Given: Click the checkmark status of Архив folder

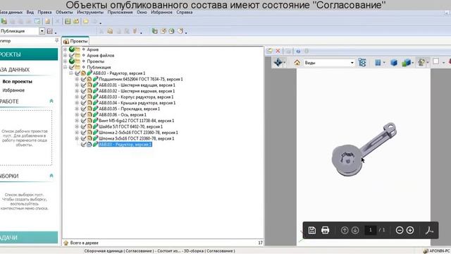Looking at the screenshot, I should click(72, 49).
